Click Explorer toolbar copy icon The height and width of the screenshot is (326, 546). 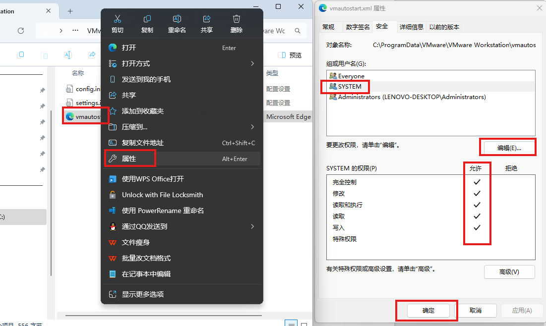point(20,55)
